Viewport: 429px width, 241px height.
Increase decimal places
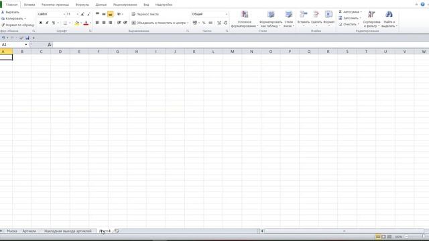(219, 23)
